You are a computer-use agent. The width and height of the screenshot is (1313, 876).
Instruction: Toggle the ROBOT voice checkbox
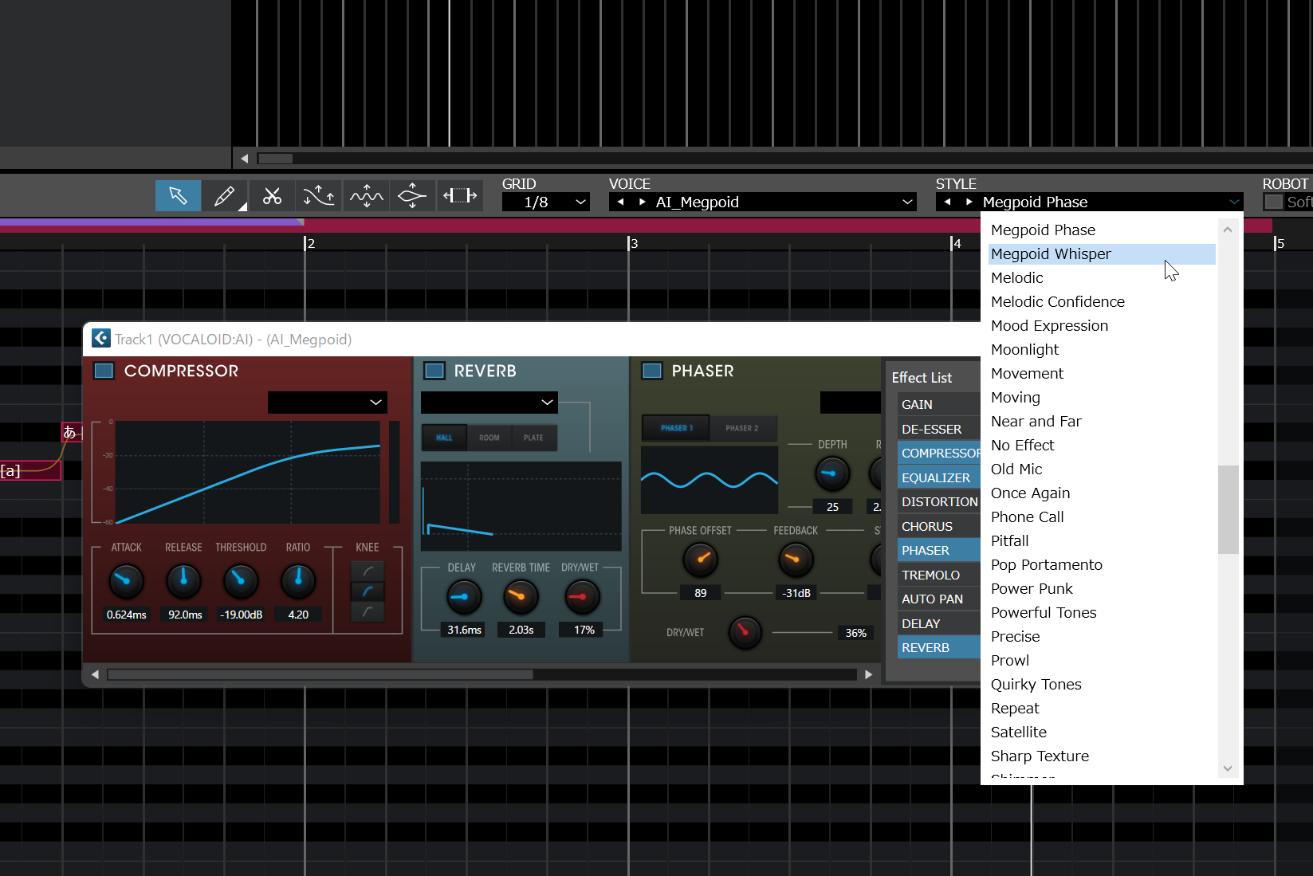[1274, 202]
